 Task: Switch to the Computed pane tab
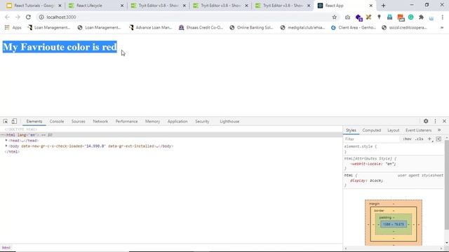coord(371,130)
